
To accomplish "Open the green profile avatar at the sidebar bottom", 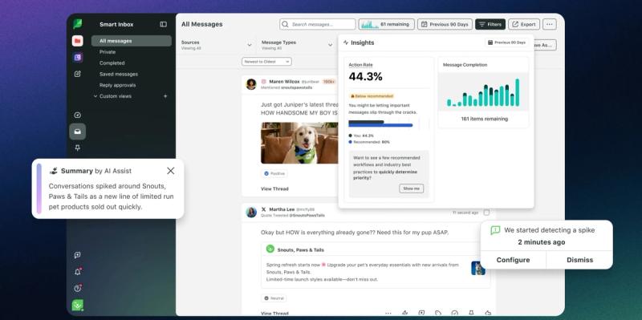I will click(77, 306).
